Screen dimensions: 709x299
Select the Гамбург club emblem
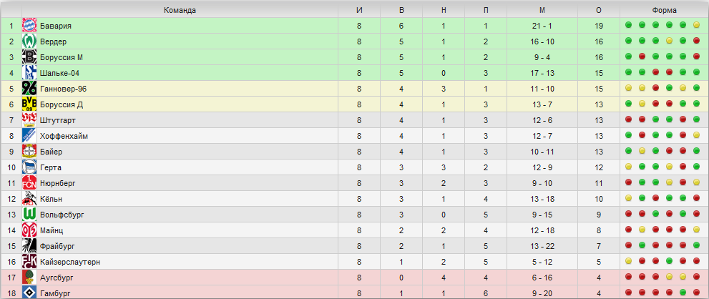click(29, 293)
